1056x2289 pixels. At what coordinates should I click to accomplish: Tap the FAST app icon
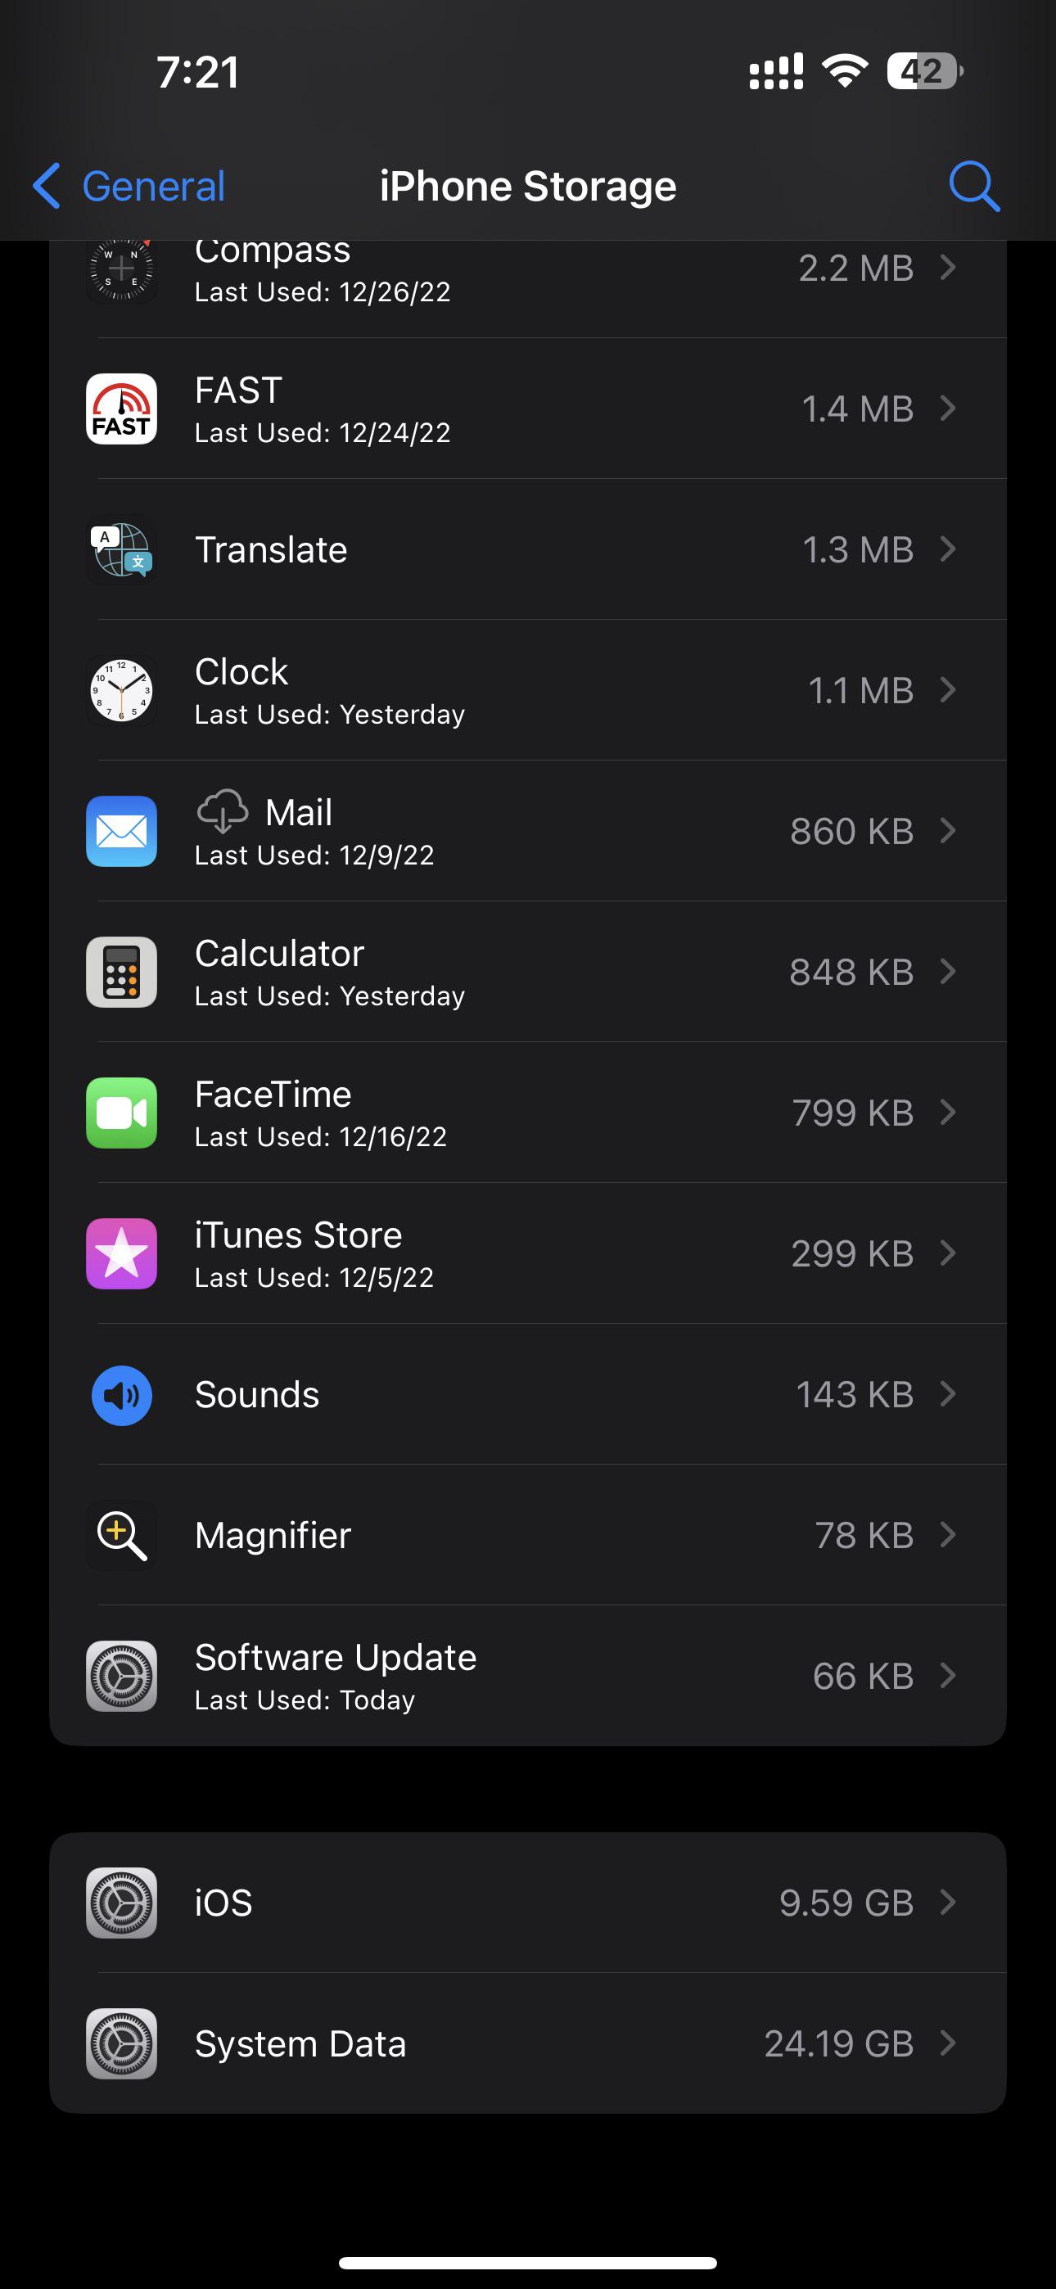[x=122, y=409]
